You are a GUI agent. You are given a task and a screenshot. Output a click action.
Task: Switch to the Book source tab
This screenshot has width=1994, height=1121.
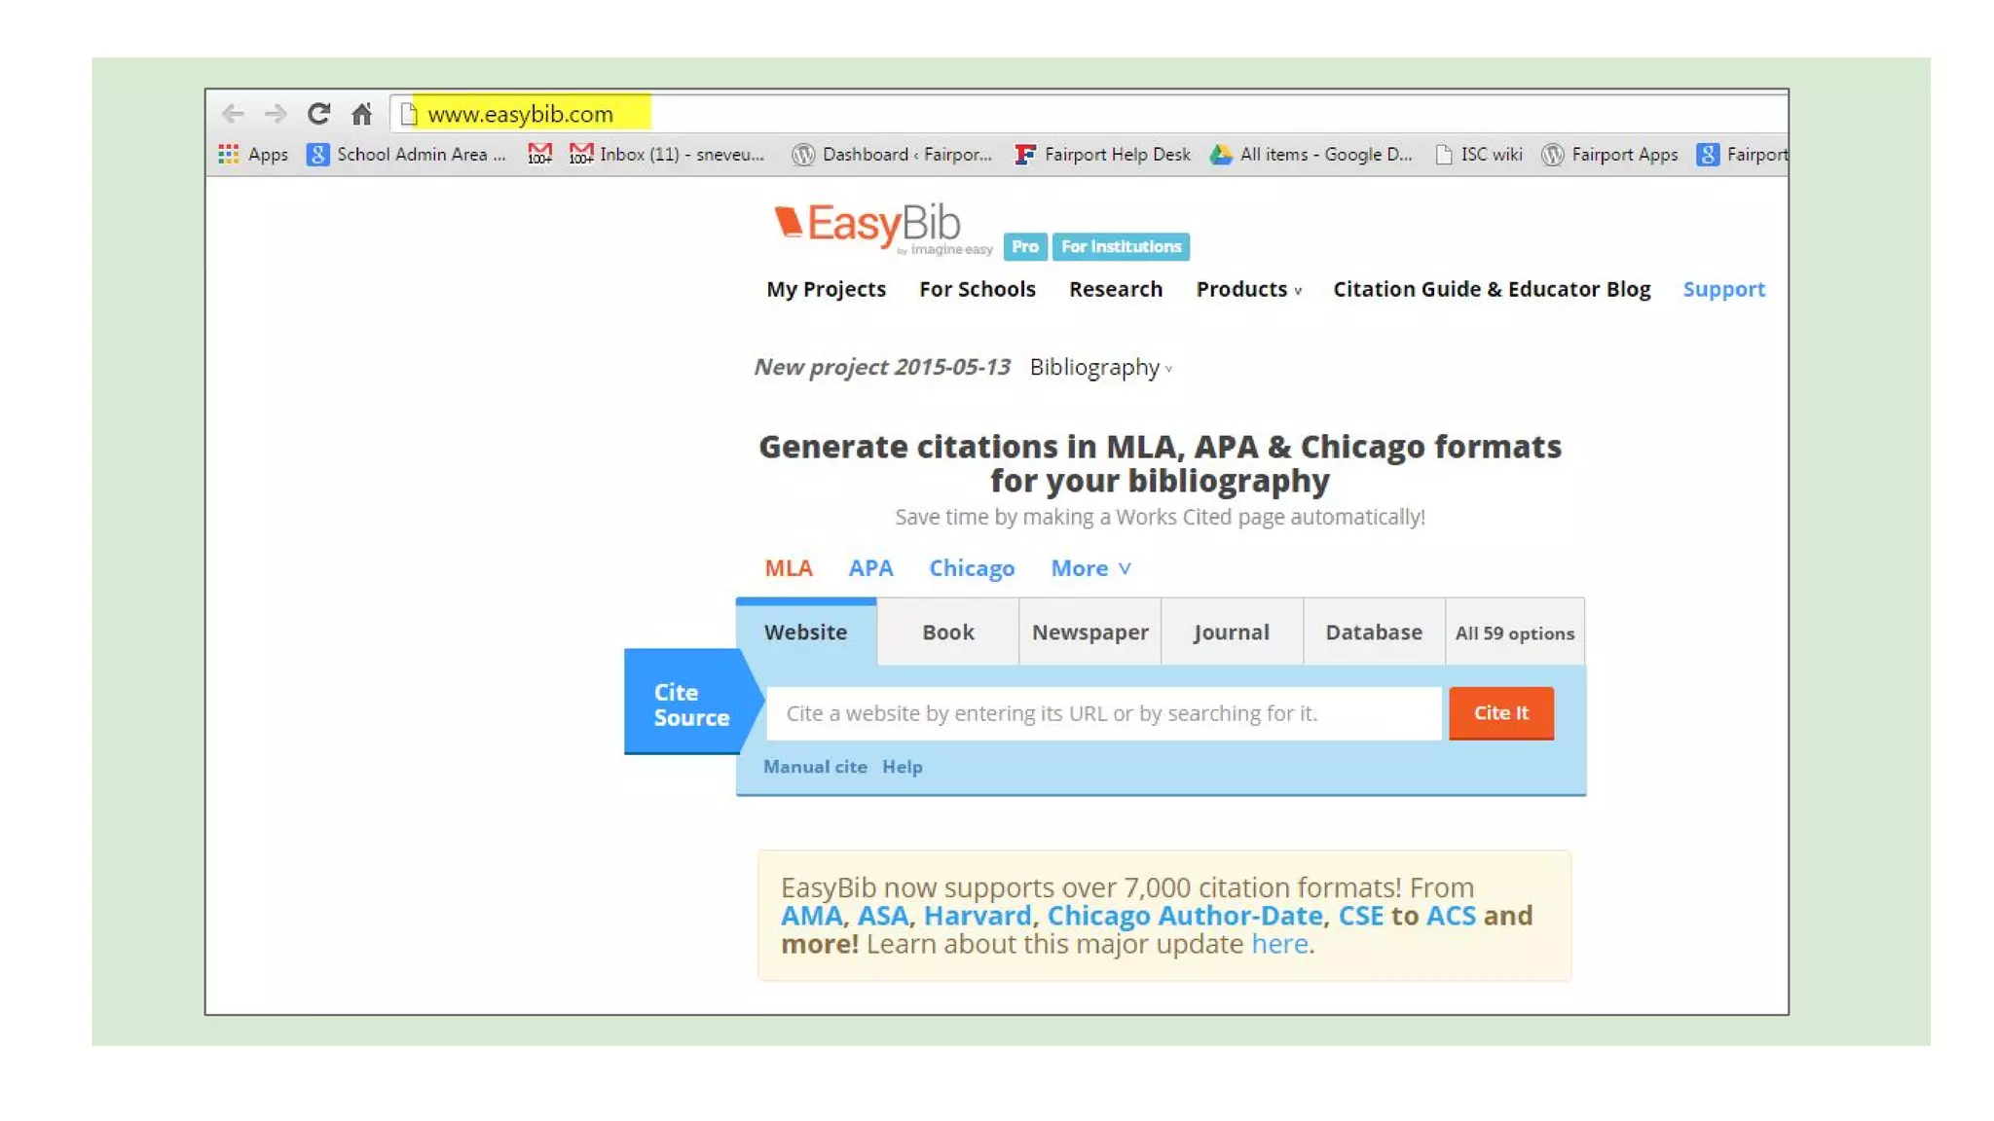pos(947,633)
